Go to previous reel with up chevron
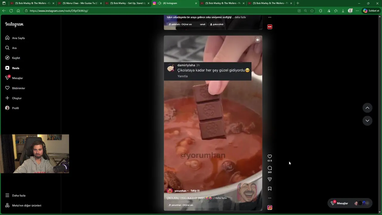The height and width of the screenshot is (215, 382). [x=367, y=108]
